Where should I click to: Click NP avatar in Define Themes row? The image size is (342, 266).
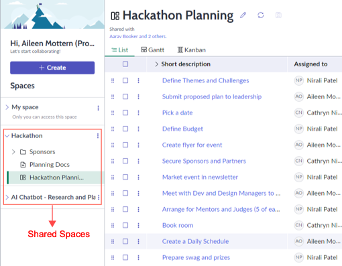pos(299,80)
